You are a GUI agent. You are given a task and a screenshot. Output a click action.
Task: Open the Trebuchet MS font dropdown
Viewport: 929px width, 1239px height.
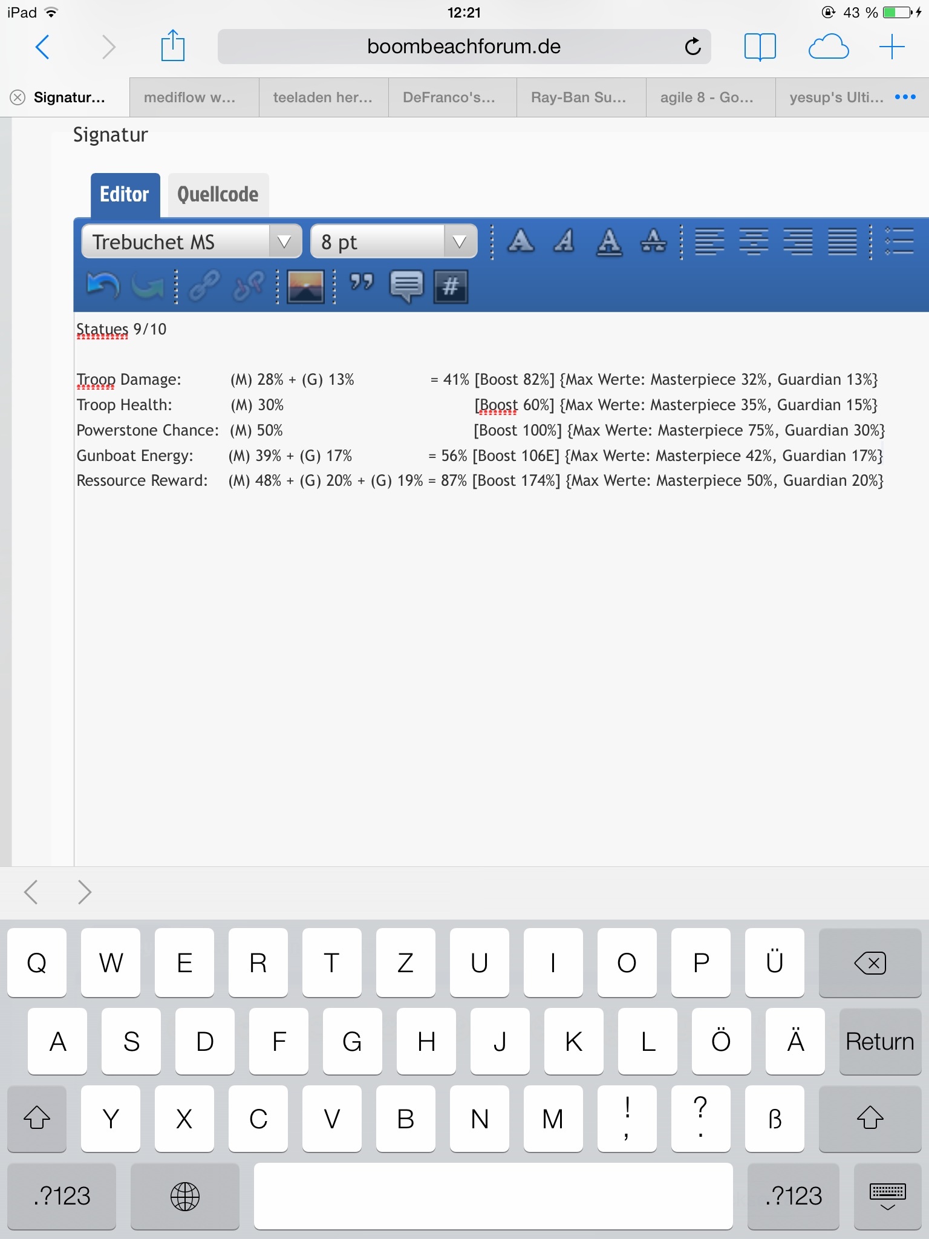[191, 242]
